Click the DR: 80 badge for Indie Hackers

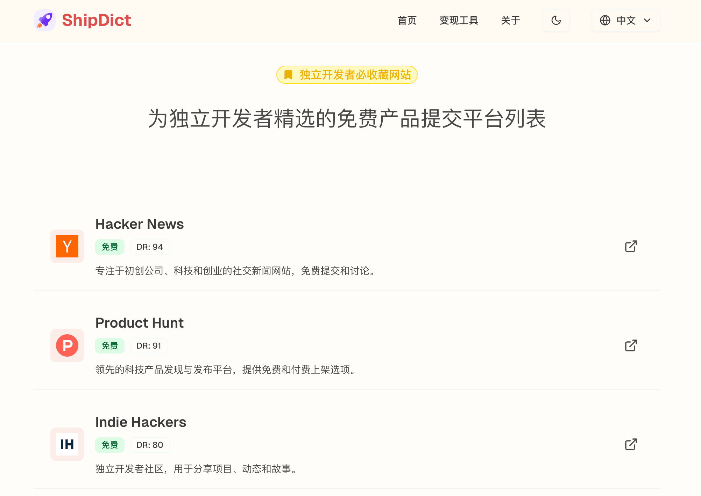(x=150, y=445)
